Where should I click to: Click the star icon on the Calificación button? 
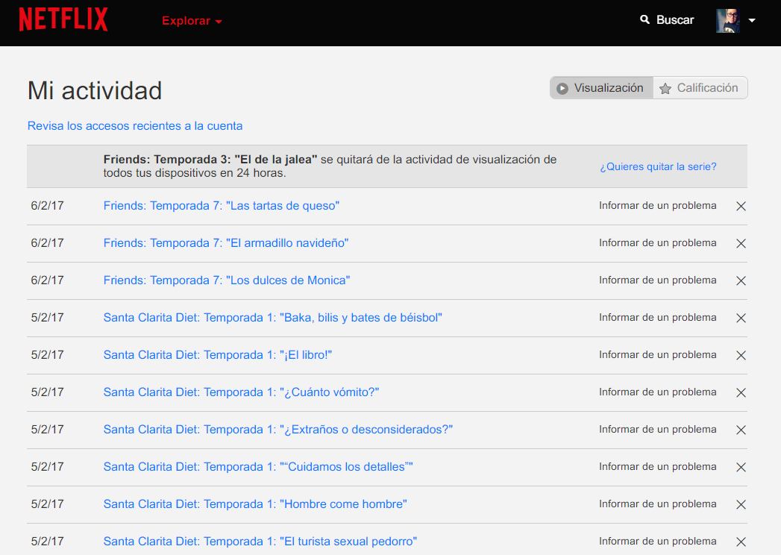click(x=665, y=87)
